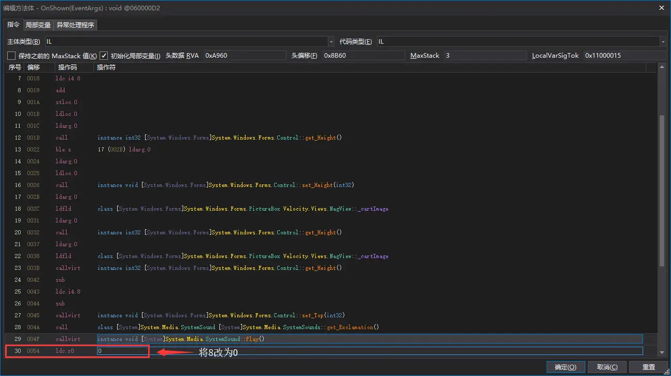Confirm changes with 确定 button
This screenshot has height=376, width=671.
point(566,367)
